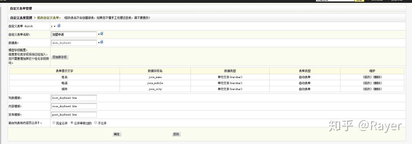
Task: Click help icon beside form name field
Action: coord(102,34)
